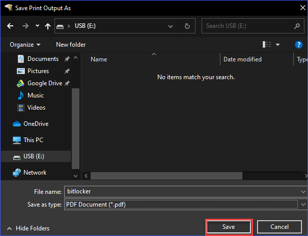Open Network location in sidebar
308x236 pixels.
(x=35, y=173)
